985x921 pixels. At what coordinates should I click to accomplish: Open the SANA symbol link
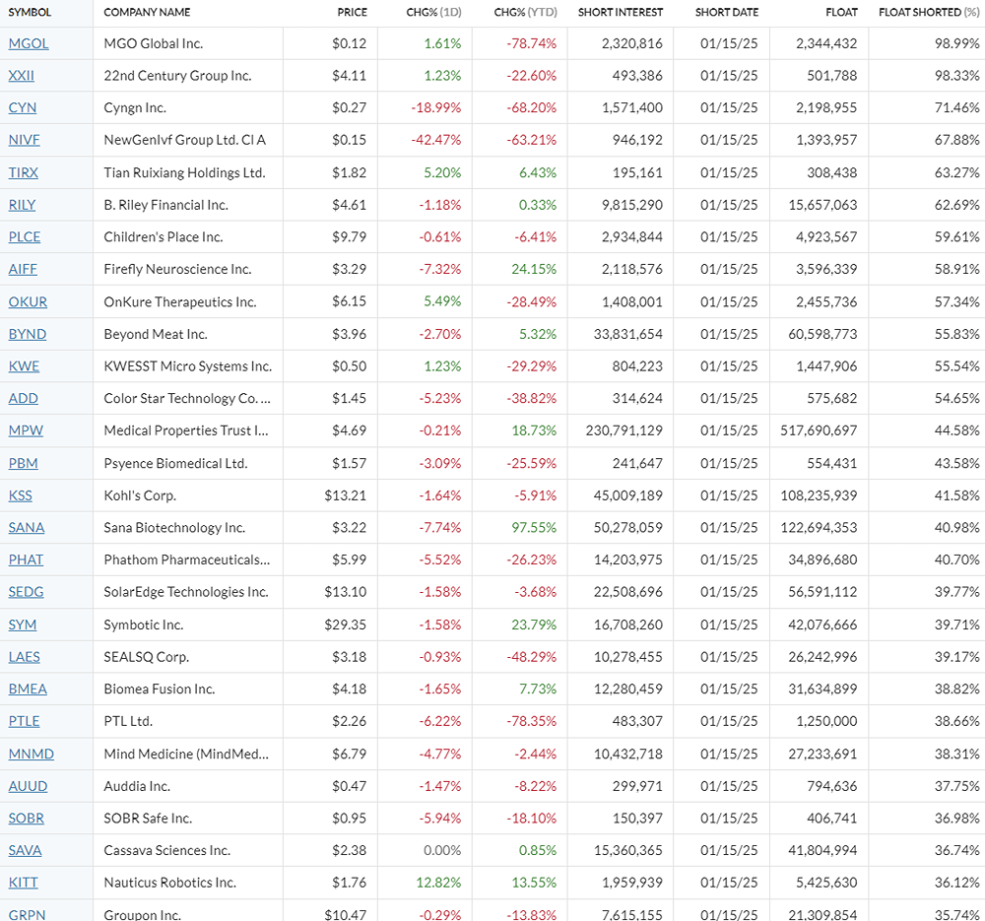pyautogui.click(x=27, y=528)
